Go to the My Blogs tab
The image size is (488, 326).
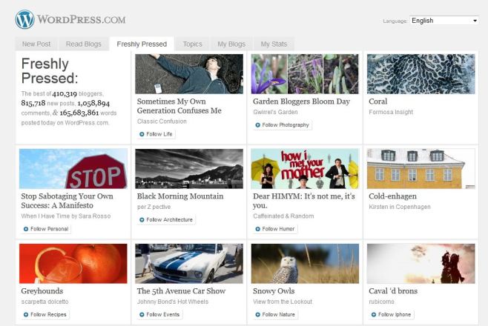tap(231, 44)
